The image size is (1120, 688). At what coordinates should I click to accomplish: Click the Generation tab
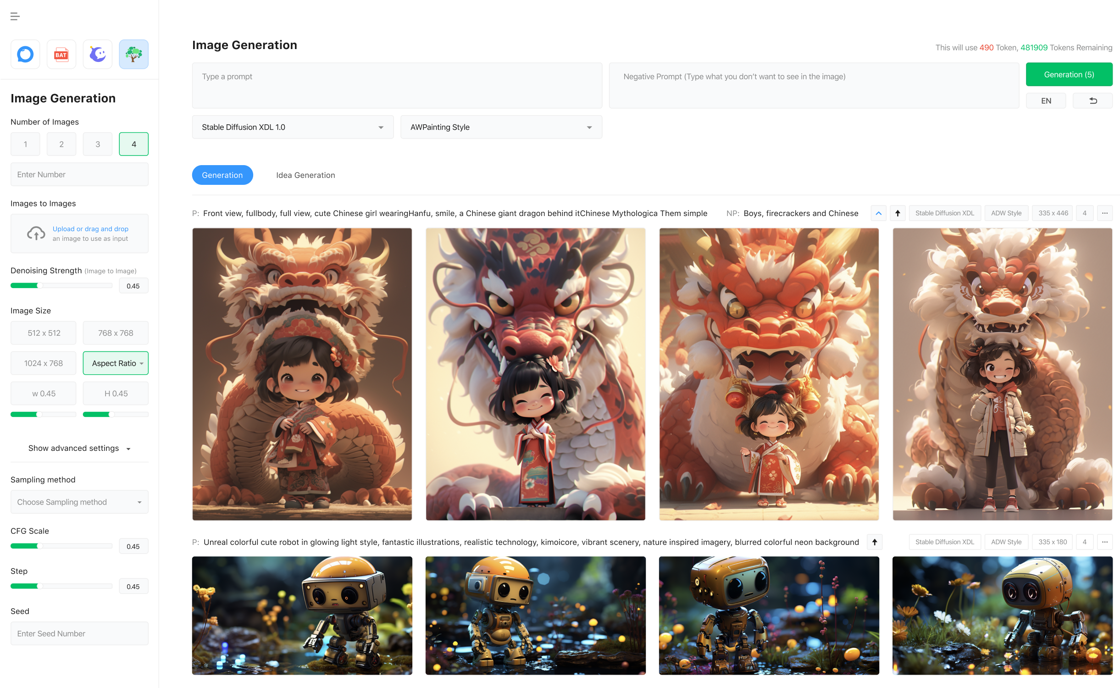pos(222,174)
